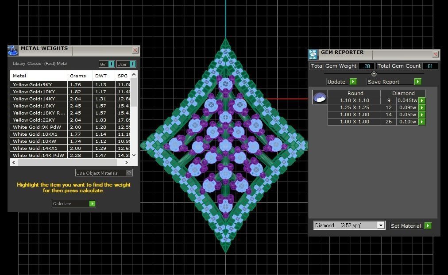
Task: Click green arrow next to Calculate
Action: 92,203
